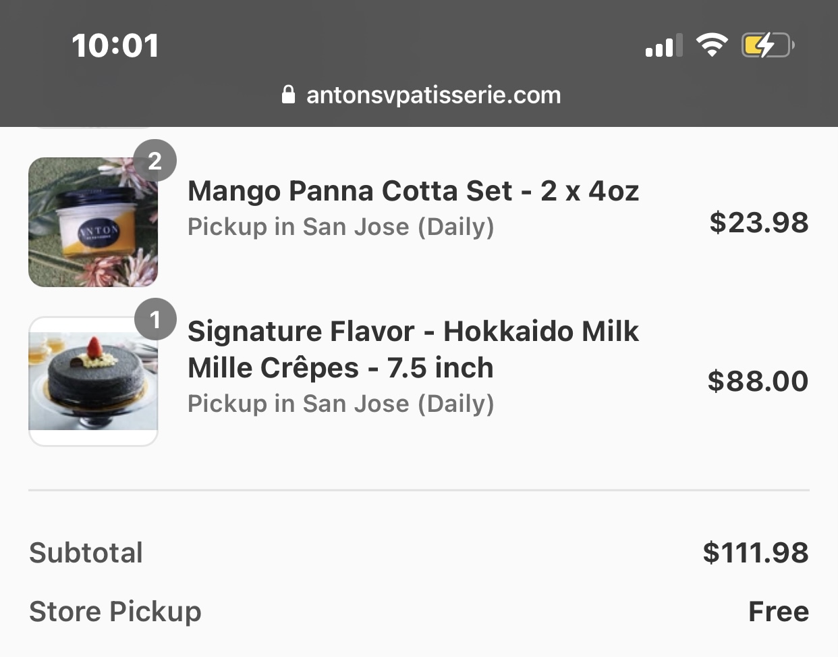Image resolution: width=838 pixels, height=657 pixels.
Task: Tap the charging battery icon
Action: [767, 45]
